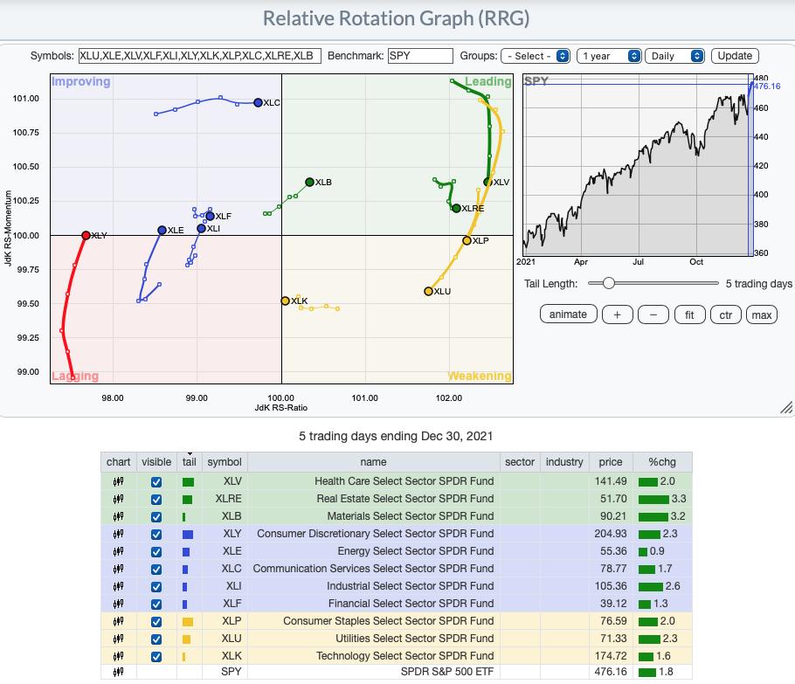Viewport: 795px width, 684px height.
Task: Click the Benchmark input field containing SPY
Action: click(x=419, y=56)
